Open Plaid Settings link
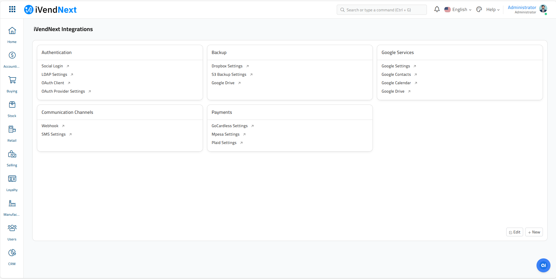Screen dimensions: 556x279 [x=224, y=143]
